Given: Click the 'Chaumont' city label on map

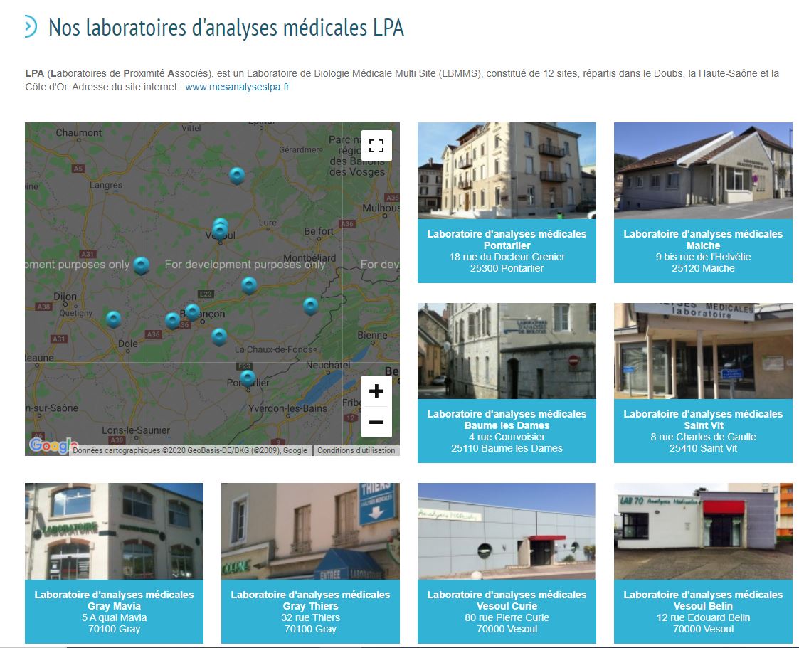Looking at the screenshot, I should [78, 132].
